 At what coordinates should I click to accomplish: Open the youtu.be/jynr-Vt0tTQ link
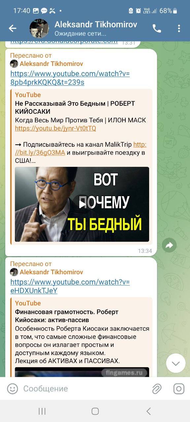55,128
